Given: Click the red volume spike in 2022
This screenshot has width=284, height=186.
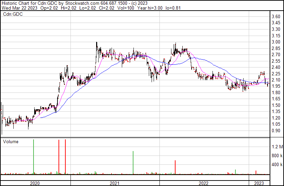Looking at the screenshot, I should click(x=175, y=167).
